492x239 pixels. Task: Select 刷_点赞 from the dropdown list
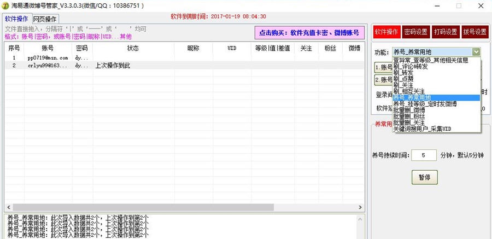(x=436, y=79)
